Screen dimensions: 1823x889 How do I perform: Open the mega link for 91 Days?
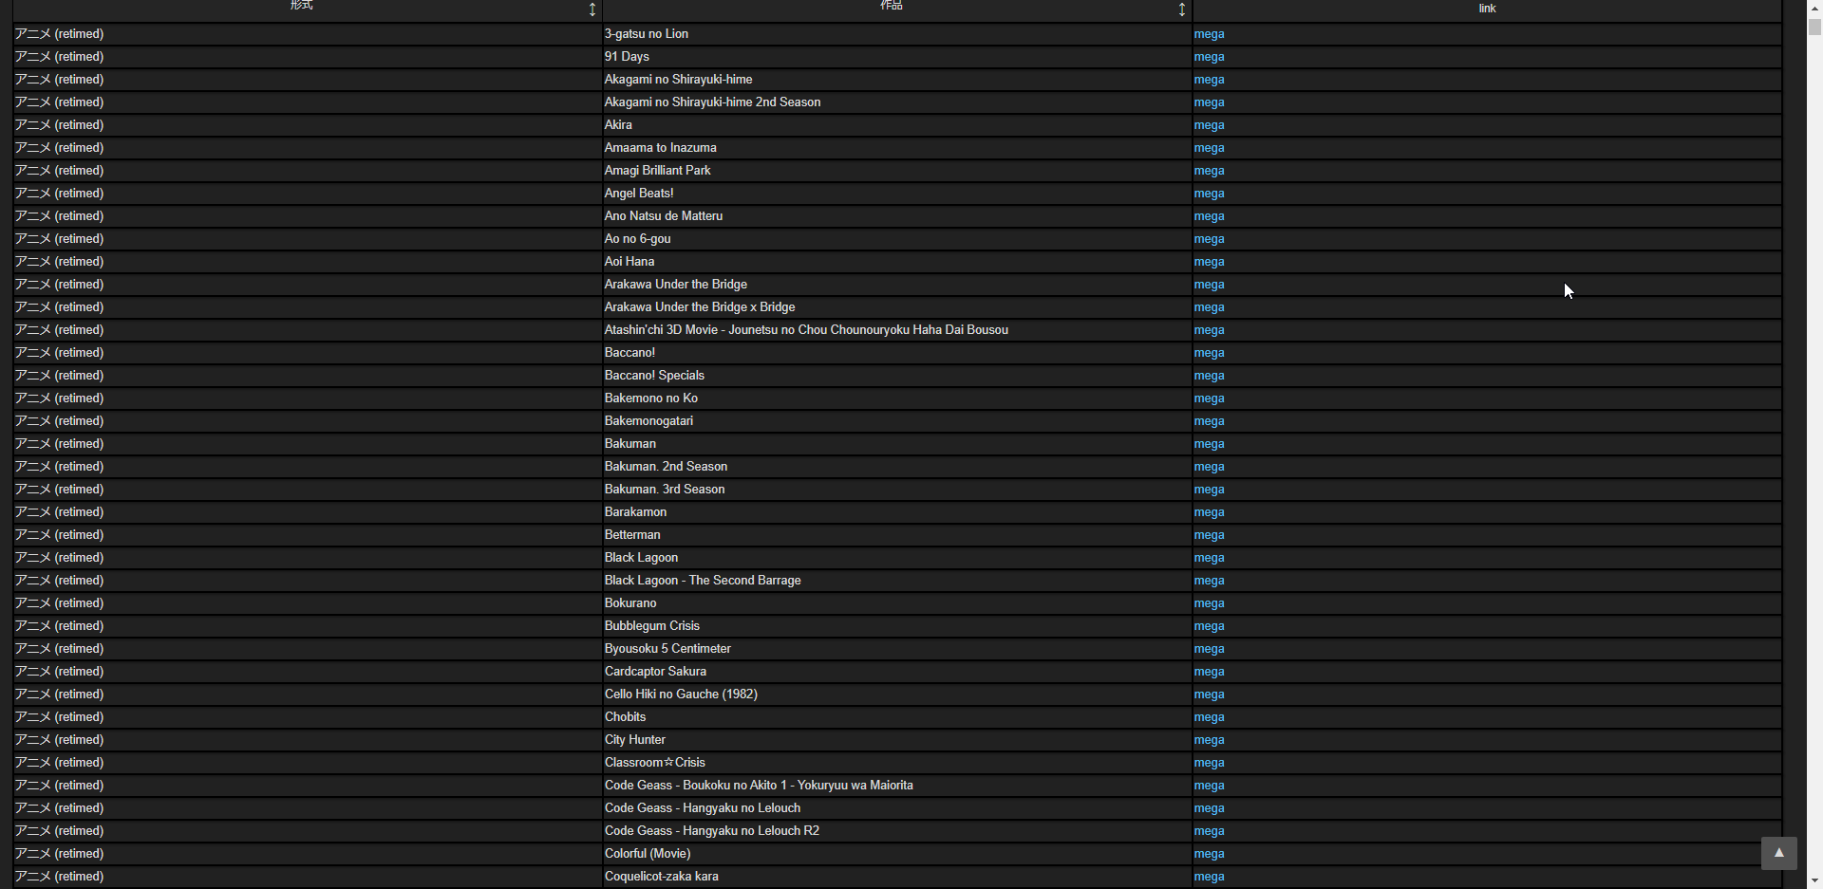(x=1209, y=57)
